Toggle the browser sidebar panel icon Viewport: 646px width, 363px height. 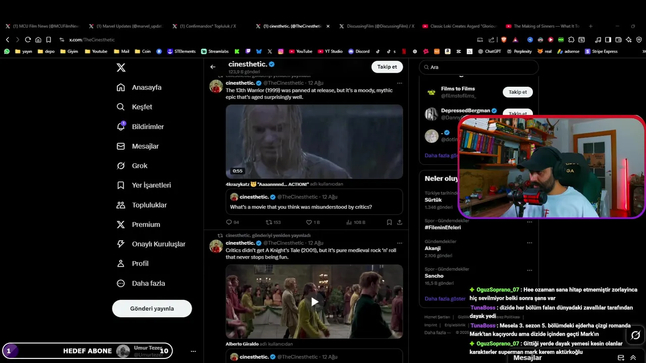tap(608, 39)
